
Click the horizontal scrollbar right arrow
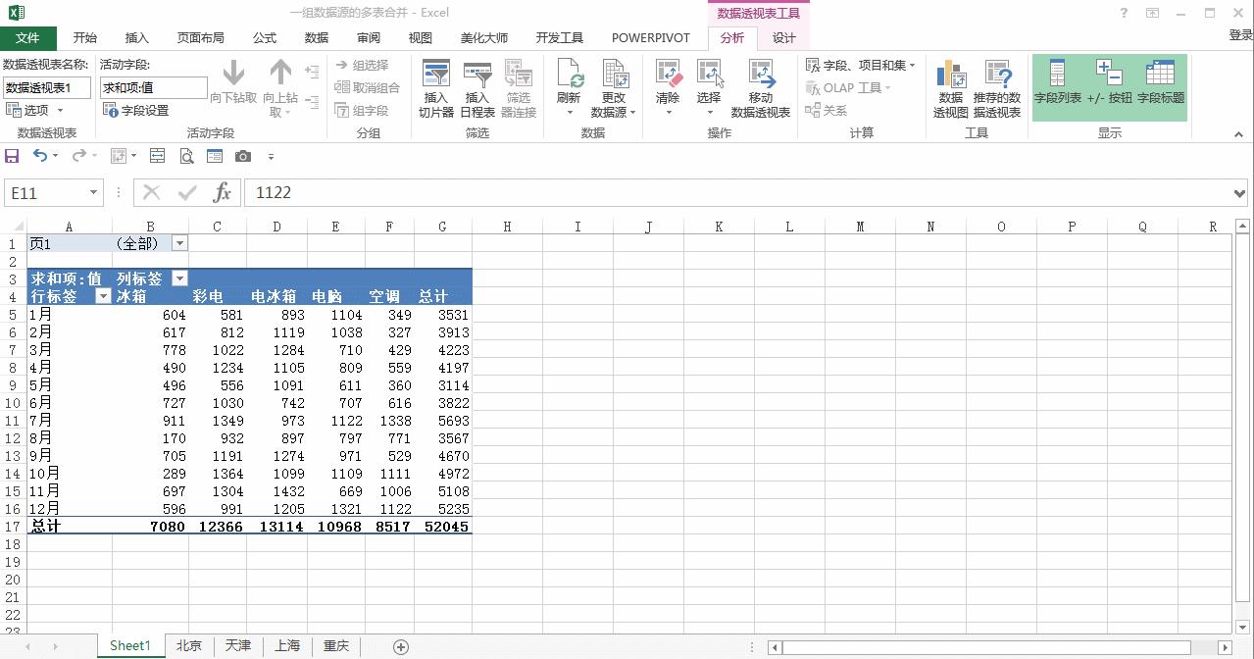coord(1226,647)
